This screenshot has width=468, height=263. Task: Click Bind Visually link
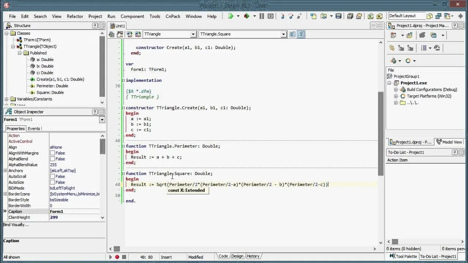16,225
